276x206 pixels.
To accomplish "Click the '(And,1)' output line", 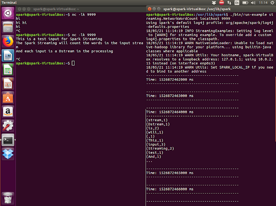I will pyautogui.click(x=154, y=157).
